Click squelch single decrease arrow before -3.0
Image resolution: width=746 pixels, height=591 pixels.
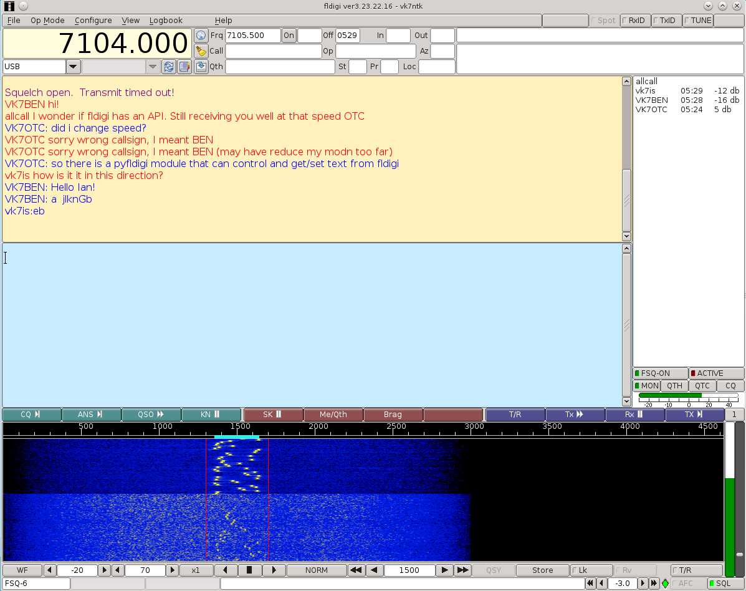602,584
